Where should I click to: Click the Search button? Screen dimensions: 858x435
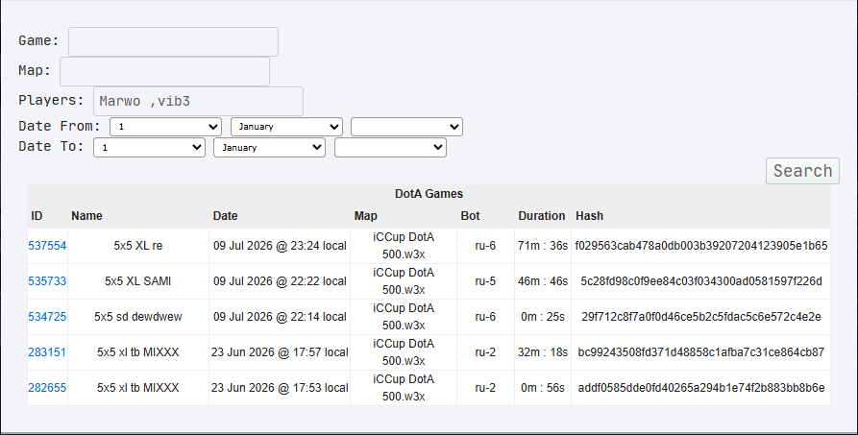(x=802, y=171)
